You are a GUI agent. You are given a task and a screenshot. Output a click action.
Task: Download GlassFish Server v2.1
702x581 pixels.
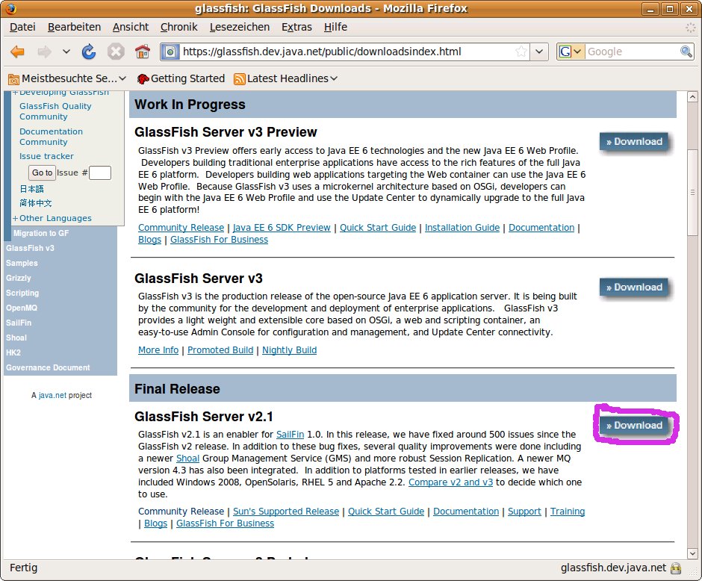click(635, 426)
